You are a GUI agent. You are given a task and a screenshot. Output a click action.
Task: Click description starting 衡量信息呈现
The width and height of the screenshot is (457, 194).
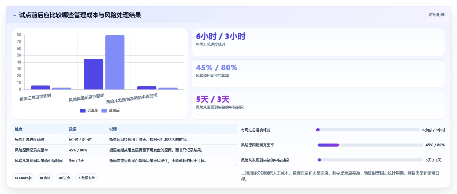[x=158, y=161]
